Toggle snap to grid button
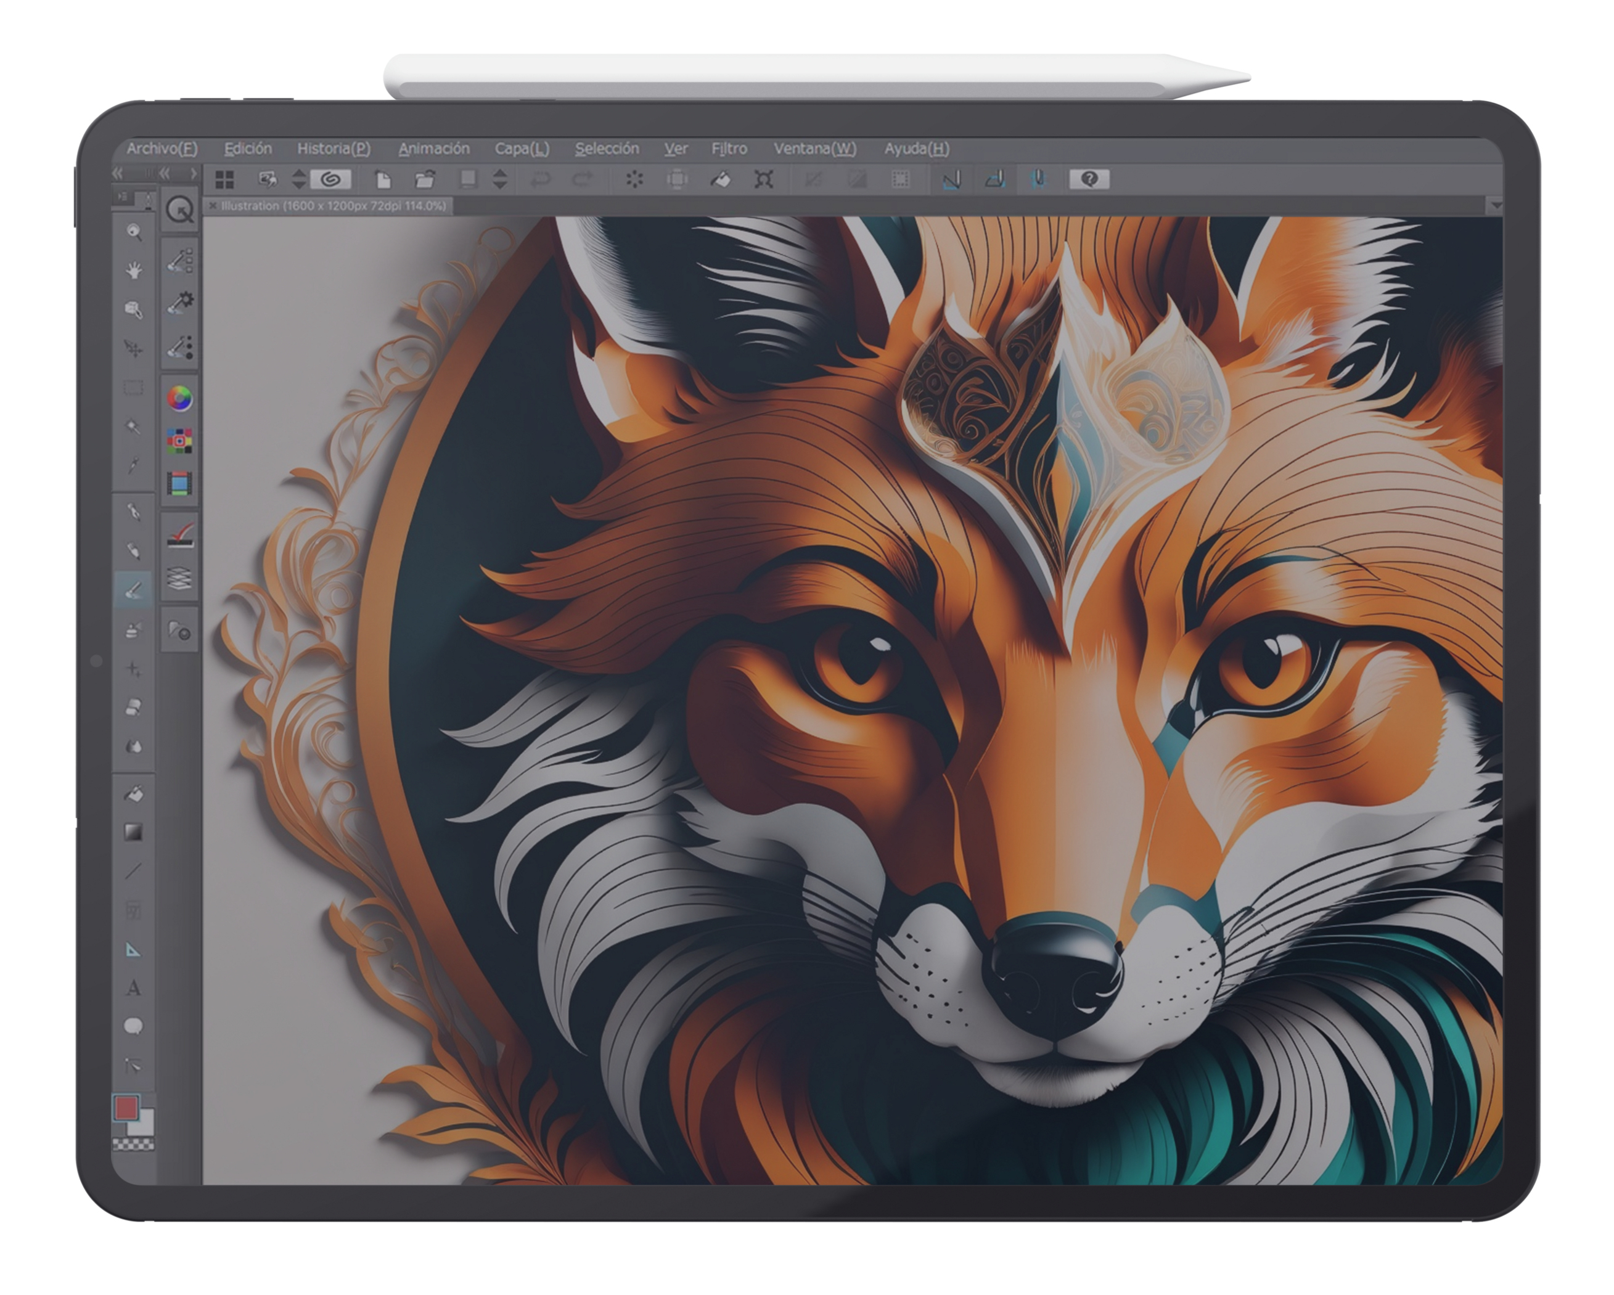This screenshot has height=1295, width=1614. (1038, 179)
